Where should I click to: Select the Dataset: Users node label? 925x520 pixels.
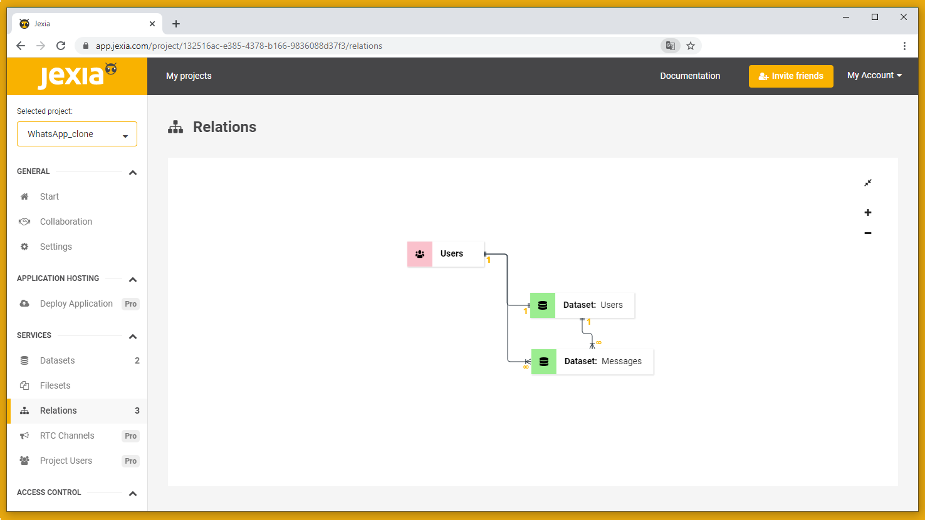(593, 305)
